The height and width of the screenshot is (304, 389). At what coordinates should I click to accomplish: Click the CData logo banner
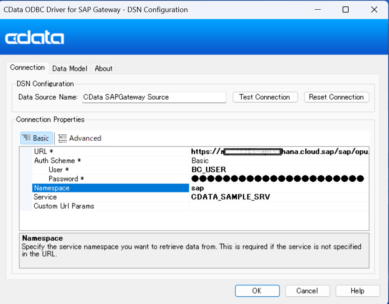point(34,38)
